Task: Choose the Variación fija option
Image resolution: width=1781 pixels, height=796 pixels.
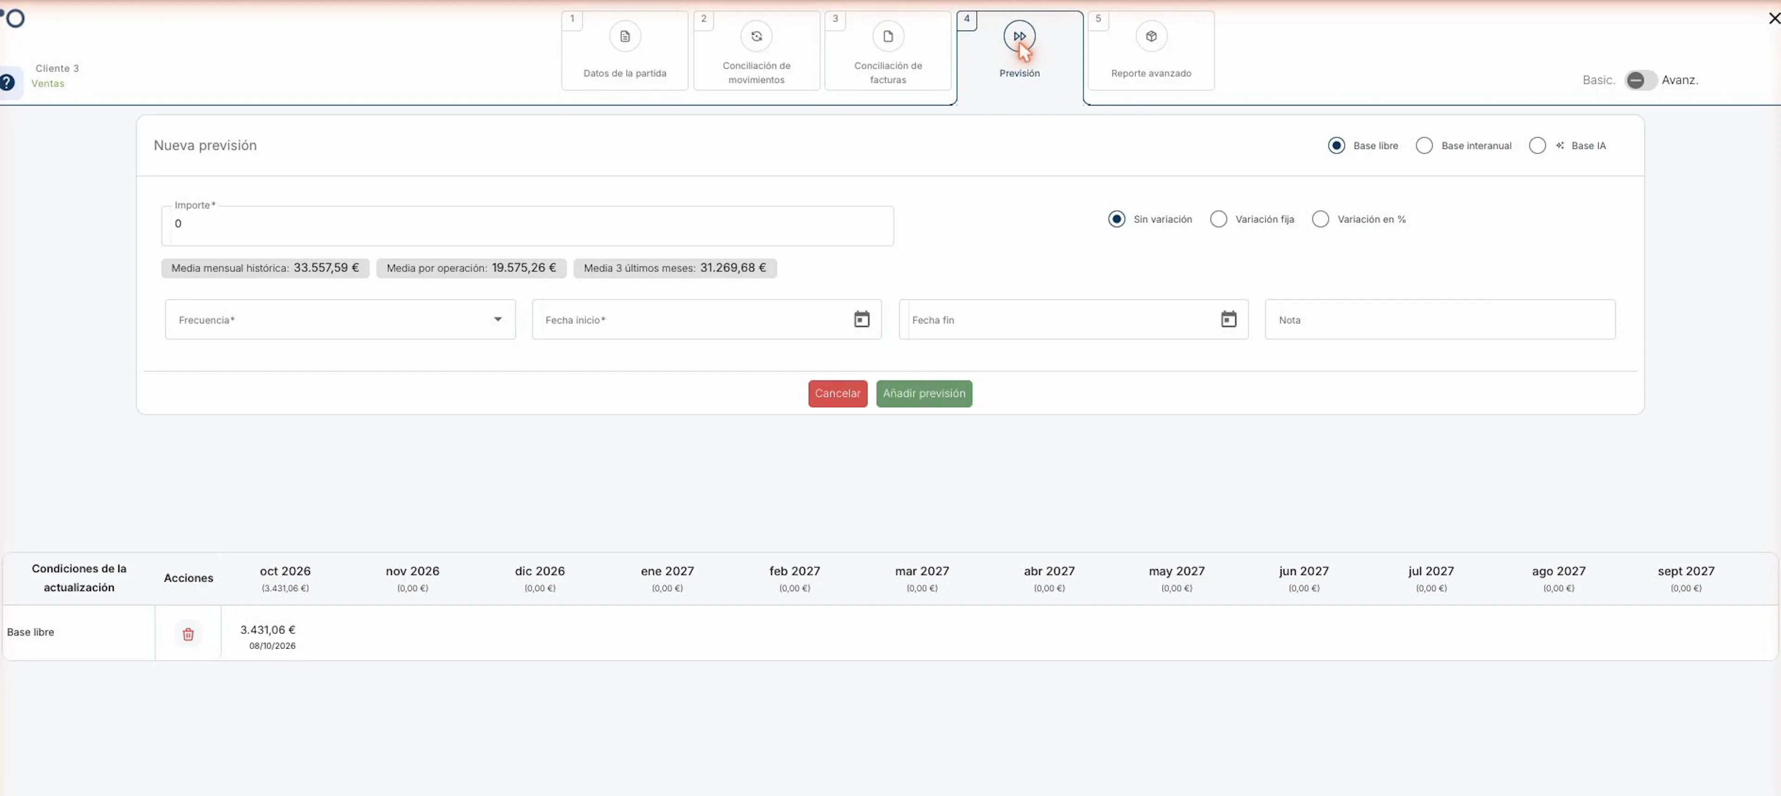Action: click(x=1218, y=219)
